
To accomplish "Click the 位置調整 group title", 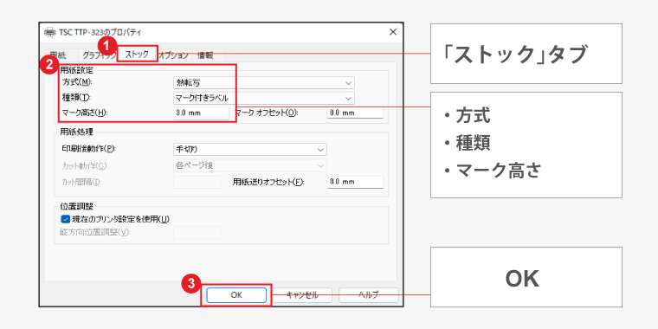I will (76, 207).
